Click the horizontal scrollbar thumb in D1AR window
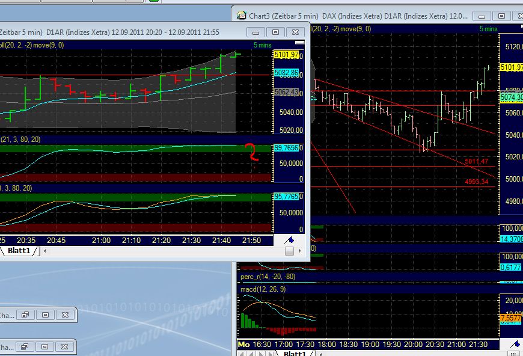The width and height of the screenshot is (523, 356). 290,251
